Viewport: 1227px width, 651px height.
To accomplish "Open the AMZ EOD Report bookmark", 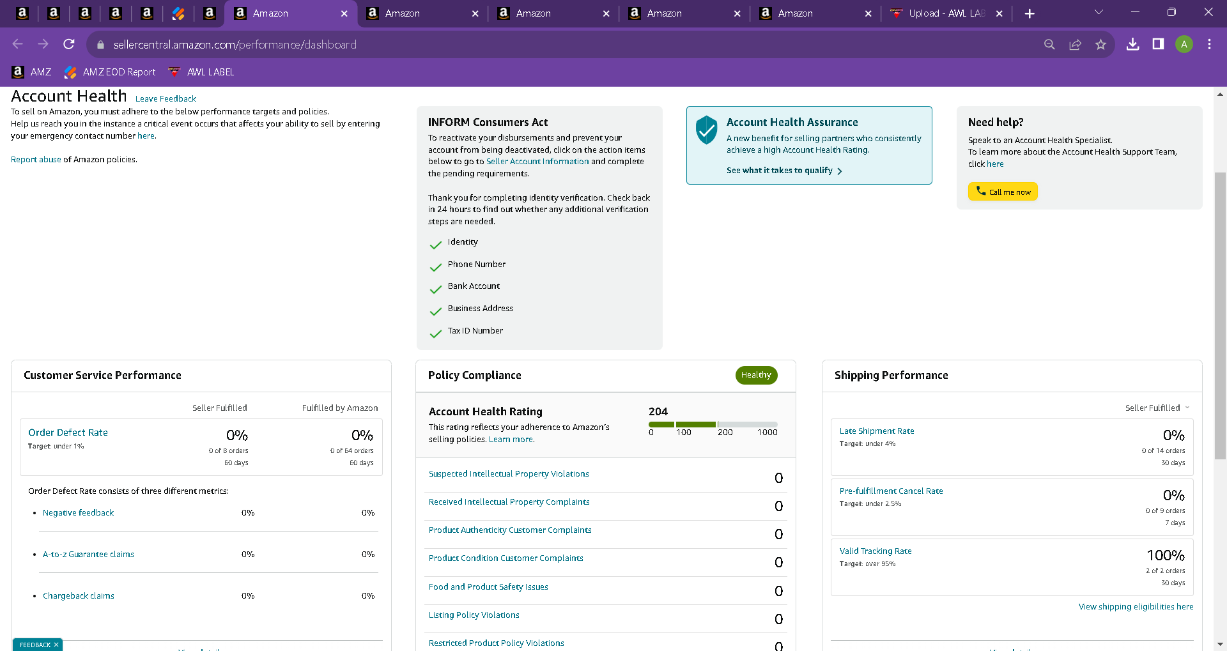I will [110, 72].
